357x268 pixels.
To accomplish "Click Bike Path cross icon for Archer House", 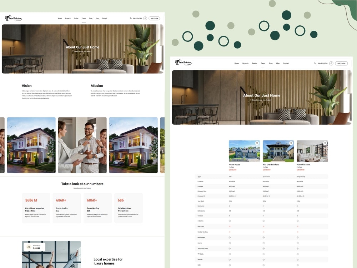I will (x=230, y=226).
